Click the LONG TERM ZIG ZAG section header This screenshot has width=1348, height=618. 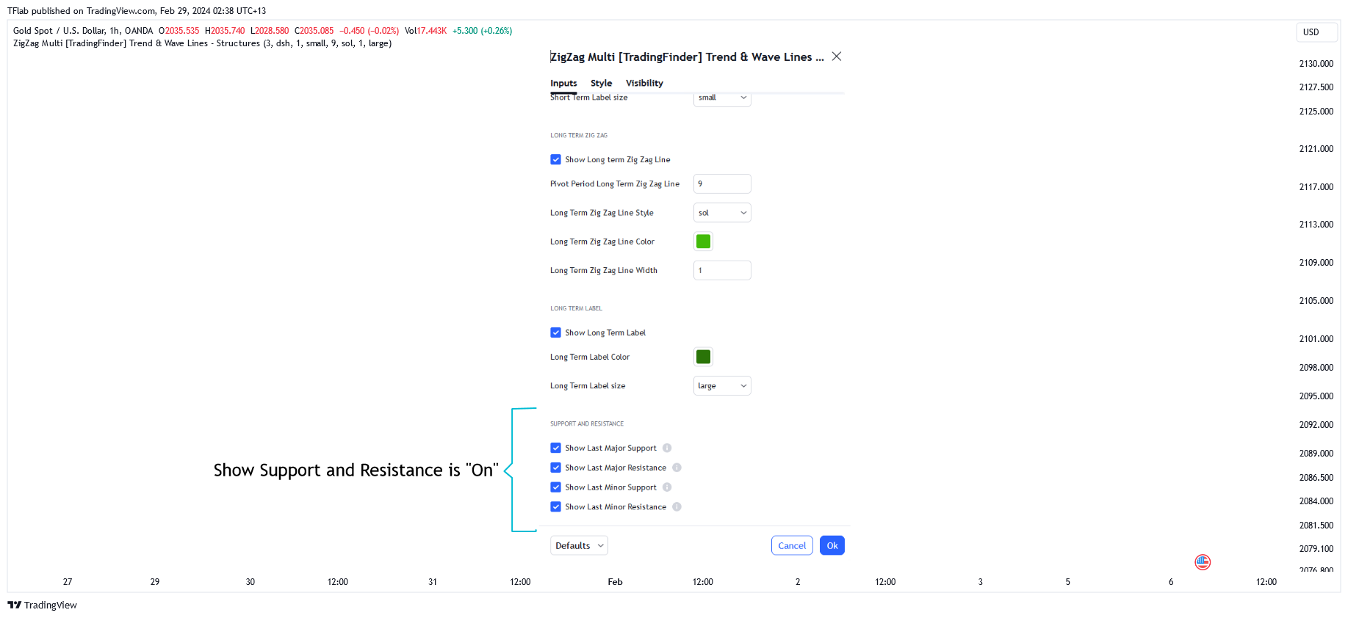point(579,136)
